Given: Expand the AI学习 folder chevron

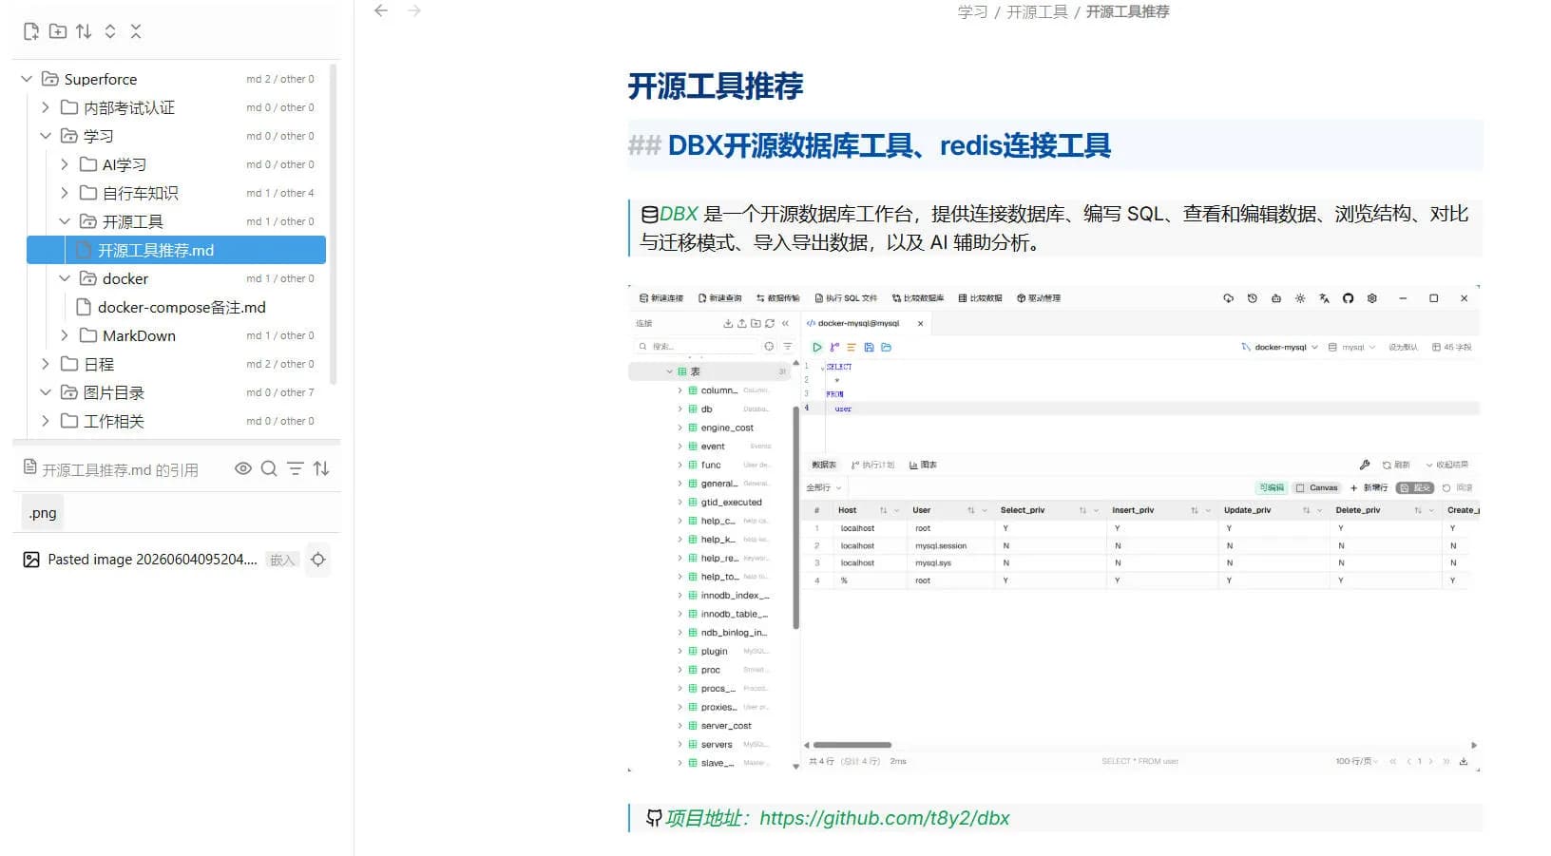Looking at the screenshot, I should [x=64, y=164].
